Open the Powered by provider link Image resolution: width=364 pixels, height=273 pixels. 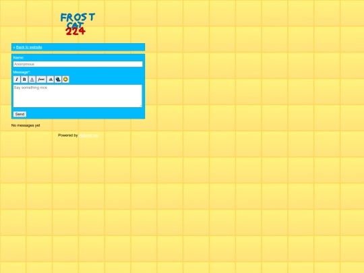point(88,135)
